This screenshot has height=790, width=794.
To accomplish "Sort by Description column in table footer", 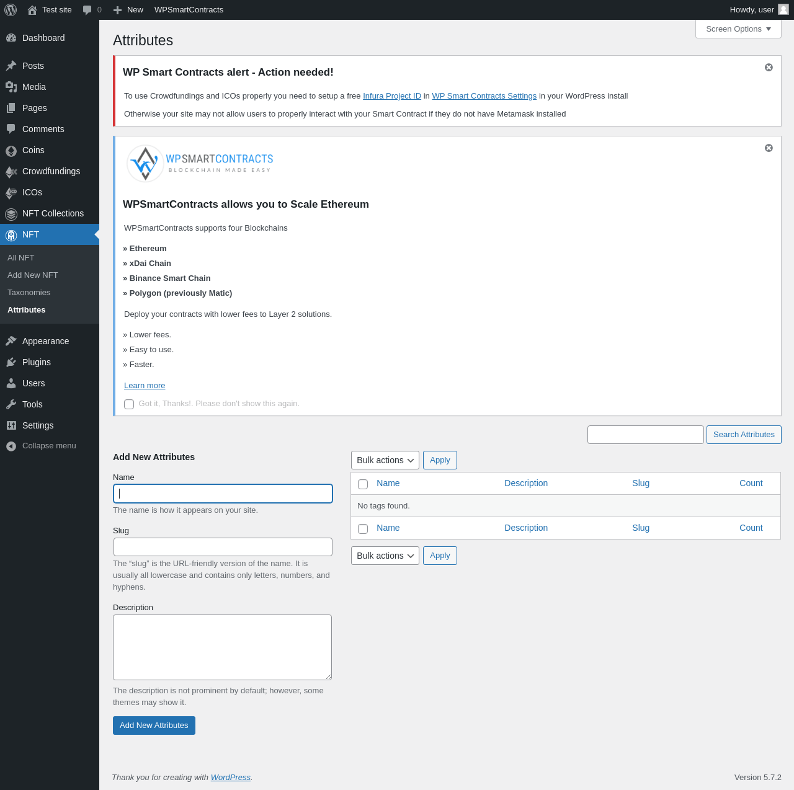I will (526, 528).
